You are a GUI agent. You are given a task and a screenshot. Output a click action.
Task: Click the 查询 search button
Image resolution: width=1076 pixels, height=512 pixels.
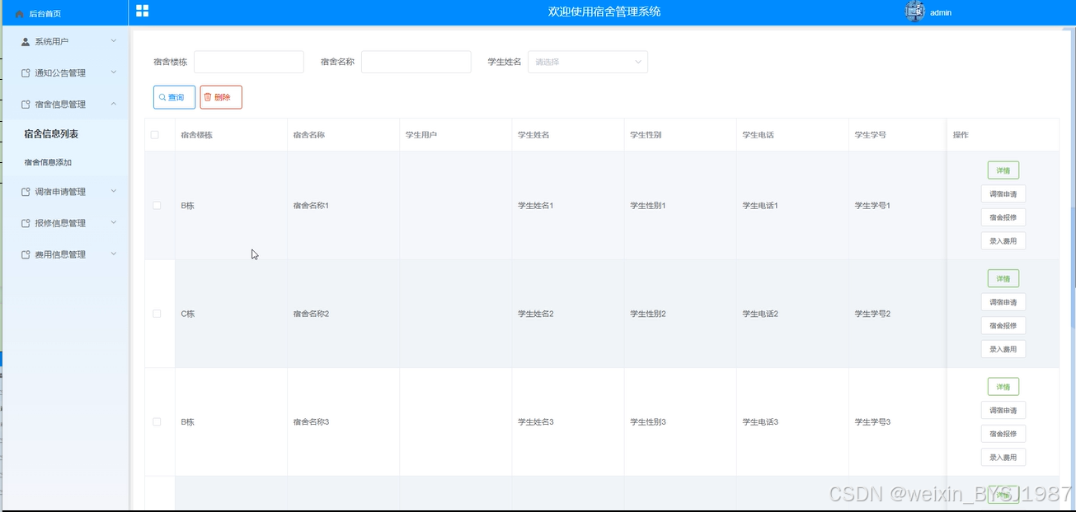point(174,97)
